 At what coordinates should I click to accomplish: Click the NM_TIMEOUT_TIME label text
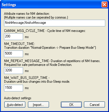[x=19, y=44]
